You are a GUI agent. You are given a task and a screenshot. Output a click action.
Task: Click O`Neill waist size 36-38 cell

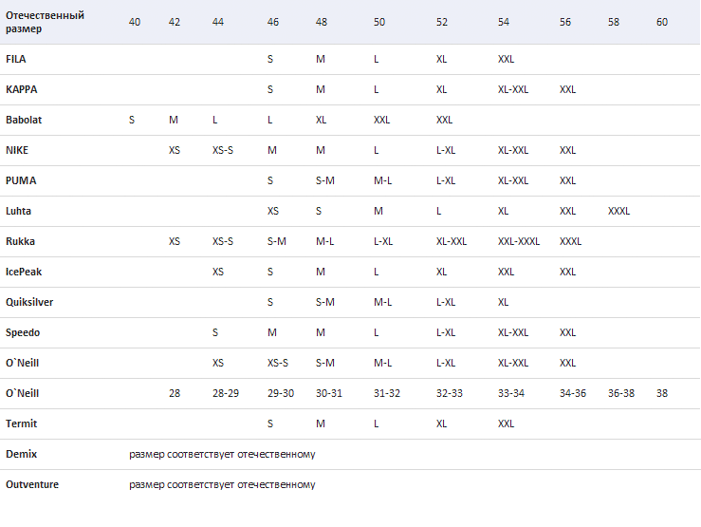point(621,393)
